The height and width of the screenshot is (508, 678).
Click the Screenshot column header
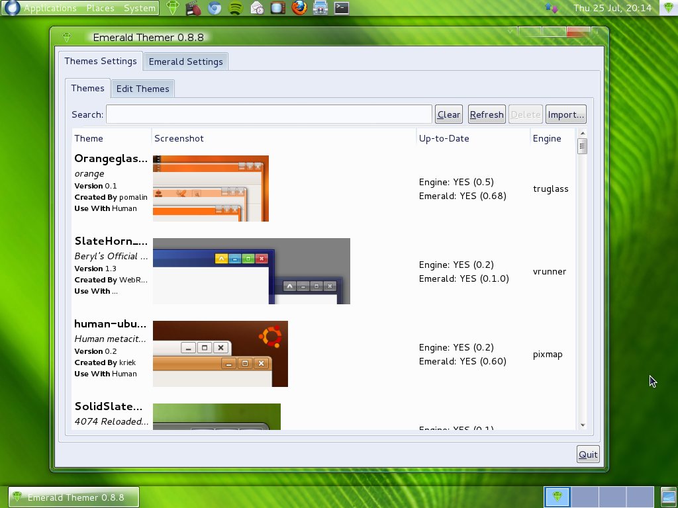coord(284,138)
